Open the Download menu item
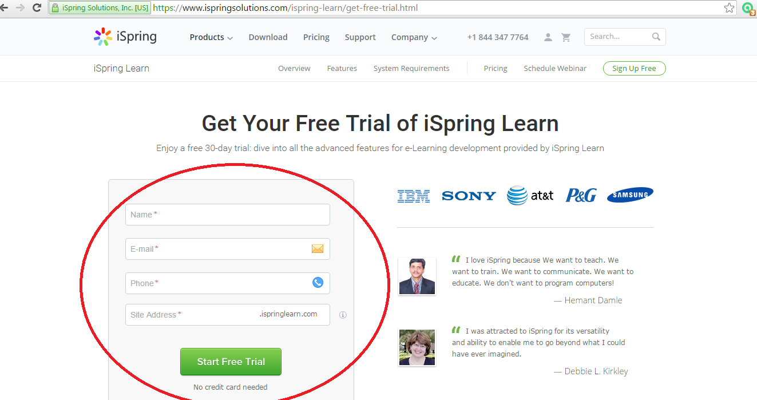757x400 pixels. (268, 37)
